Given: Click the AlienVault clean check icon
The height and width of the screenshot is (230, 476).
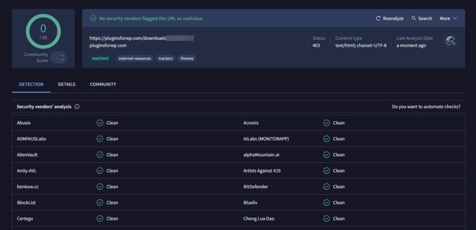Looking at the screenshot, I should coord(100,154).
